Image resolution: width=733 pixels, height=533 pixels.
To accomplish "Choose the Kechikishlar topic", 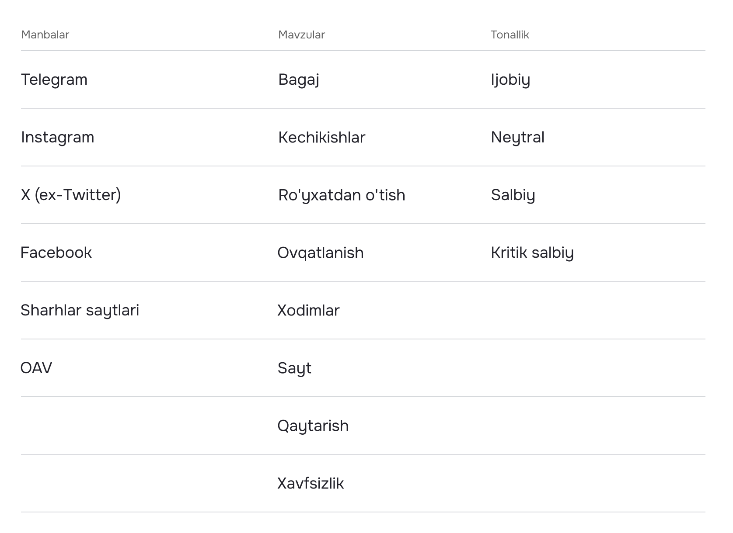I will [x=322, y=137].
